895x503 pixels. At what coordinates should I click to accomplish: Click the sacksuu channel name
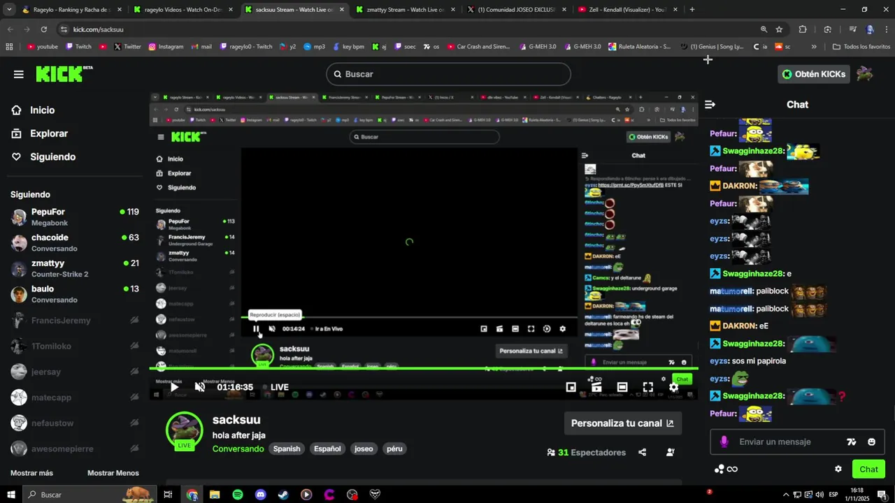(236, 420)
